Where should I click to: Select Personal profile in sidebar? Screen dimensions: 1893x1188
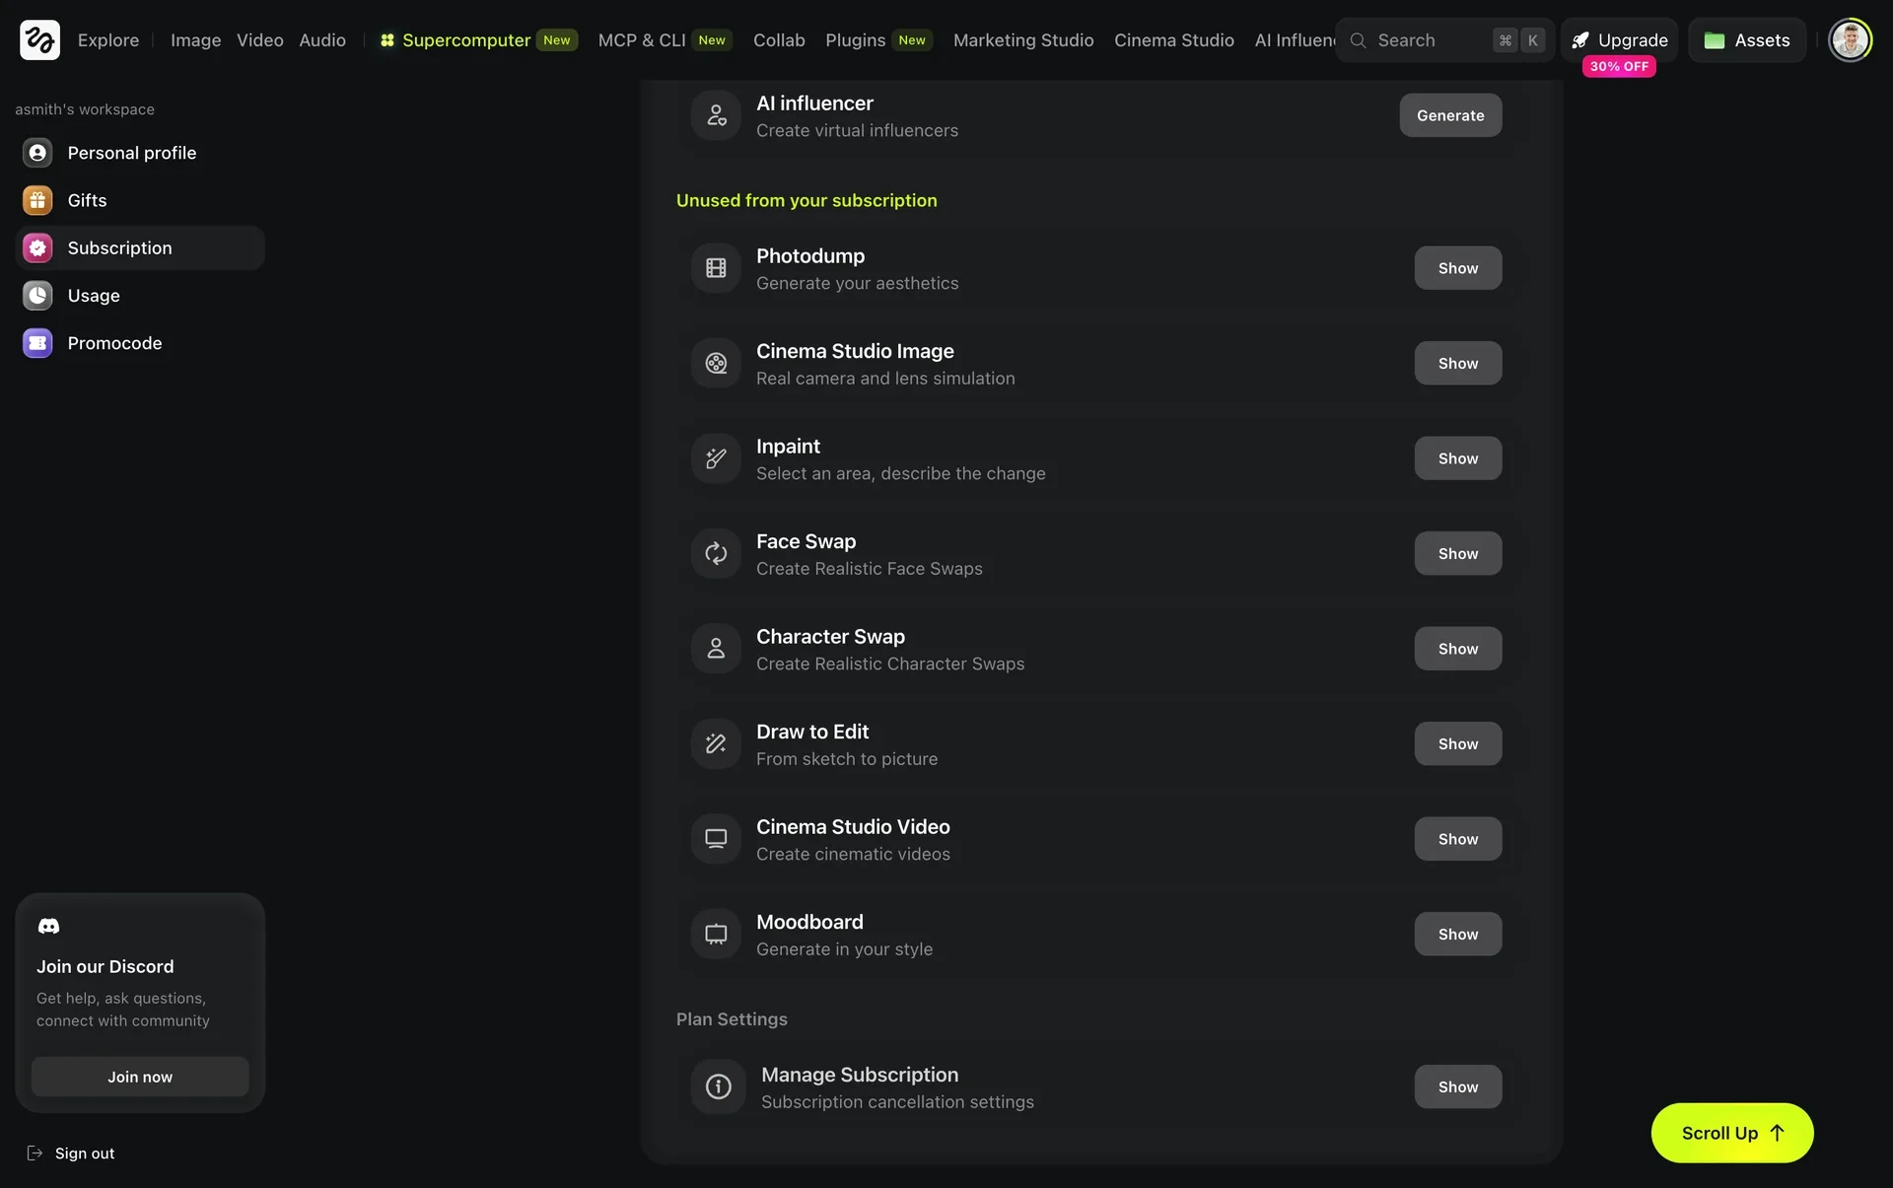(140, 153)
